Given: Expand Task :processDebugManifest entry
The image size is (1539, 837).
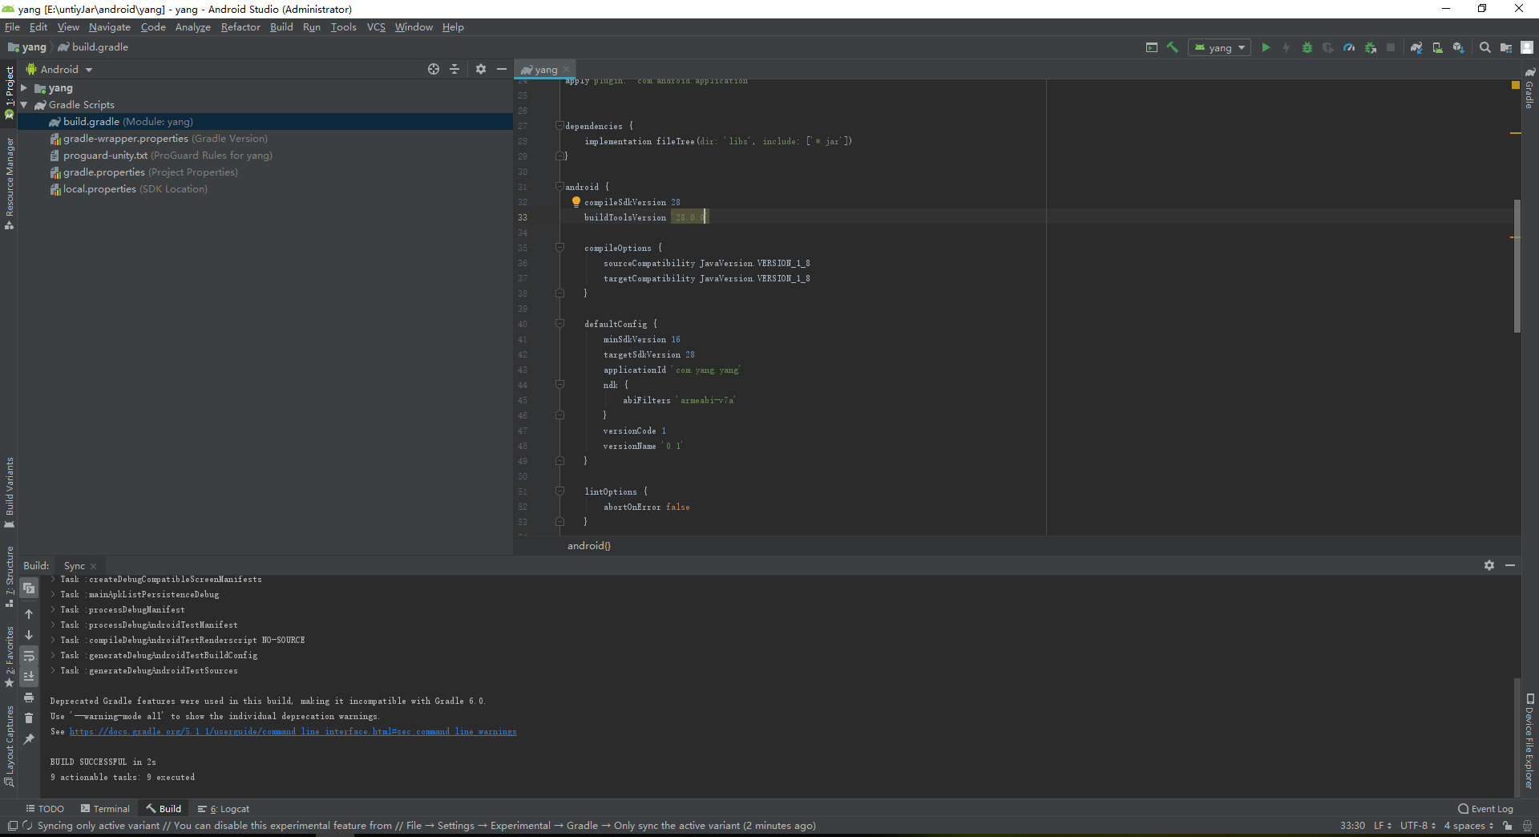Looking at the screenshot, I should click(54, 610).
